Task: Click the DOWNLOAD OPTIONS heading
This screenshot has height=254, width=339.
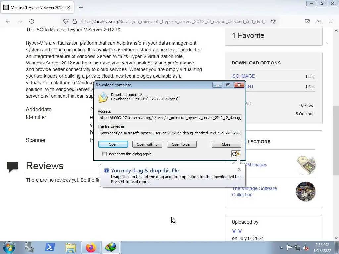Action: click(x=256, y=63)
